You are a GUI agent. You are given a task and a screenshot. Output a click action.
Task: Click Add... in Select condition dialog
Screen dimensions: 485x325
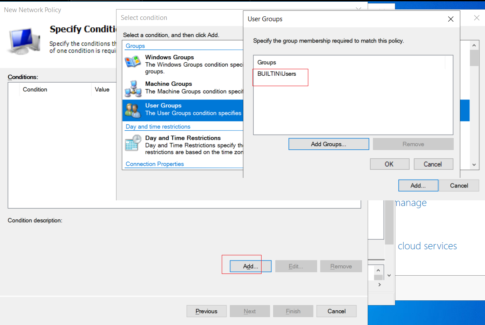[x=418, y=186]
